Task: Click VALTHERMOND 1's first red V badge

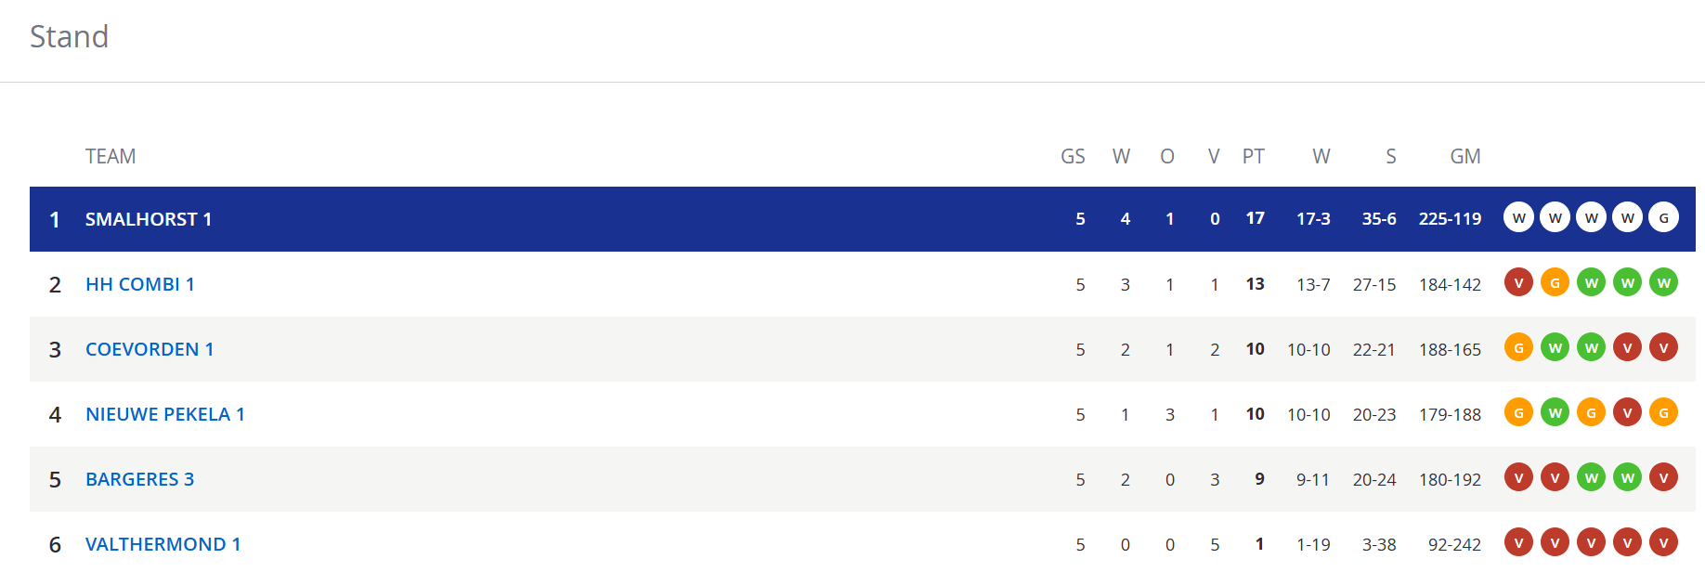Action: tap(1518, 542)
